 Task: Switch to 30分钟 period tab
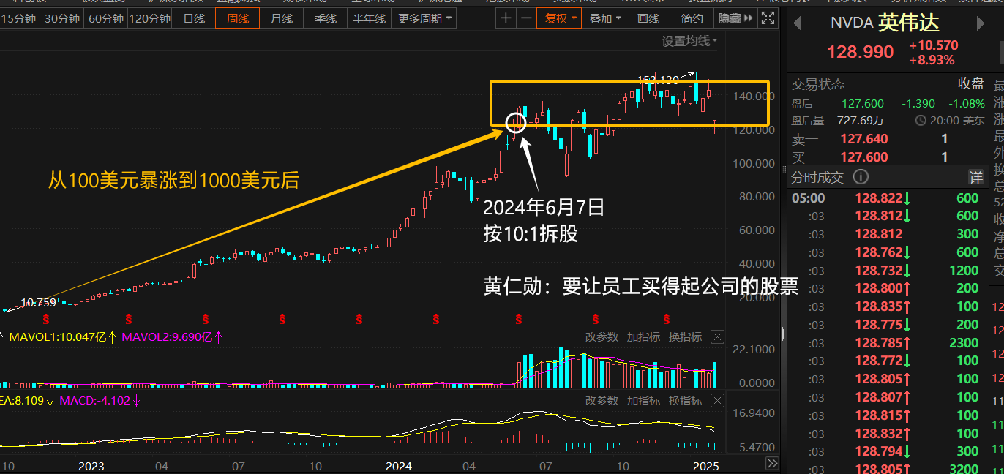coord(61,18)
